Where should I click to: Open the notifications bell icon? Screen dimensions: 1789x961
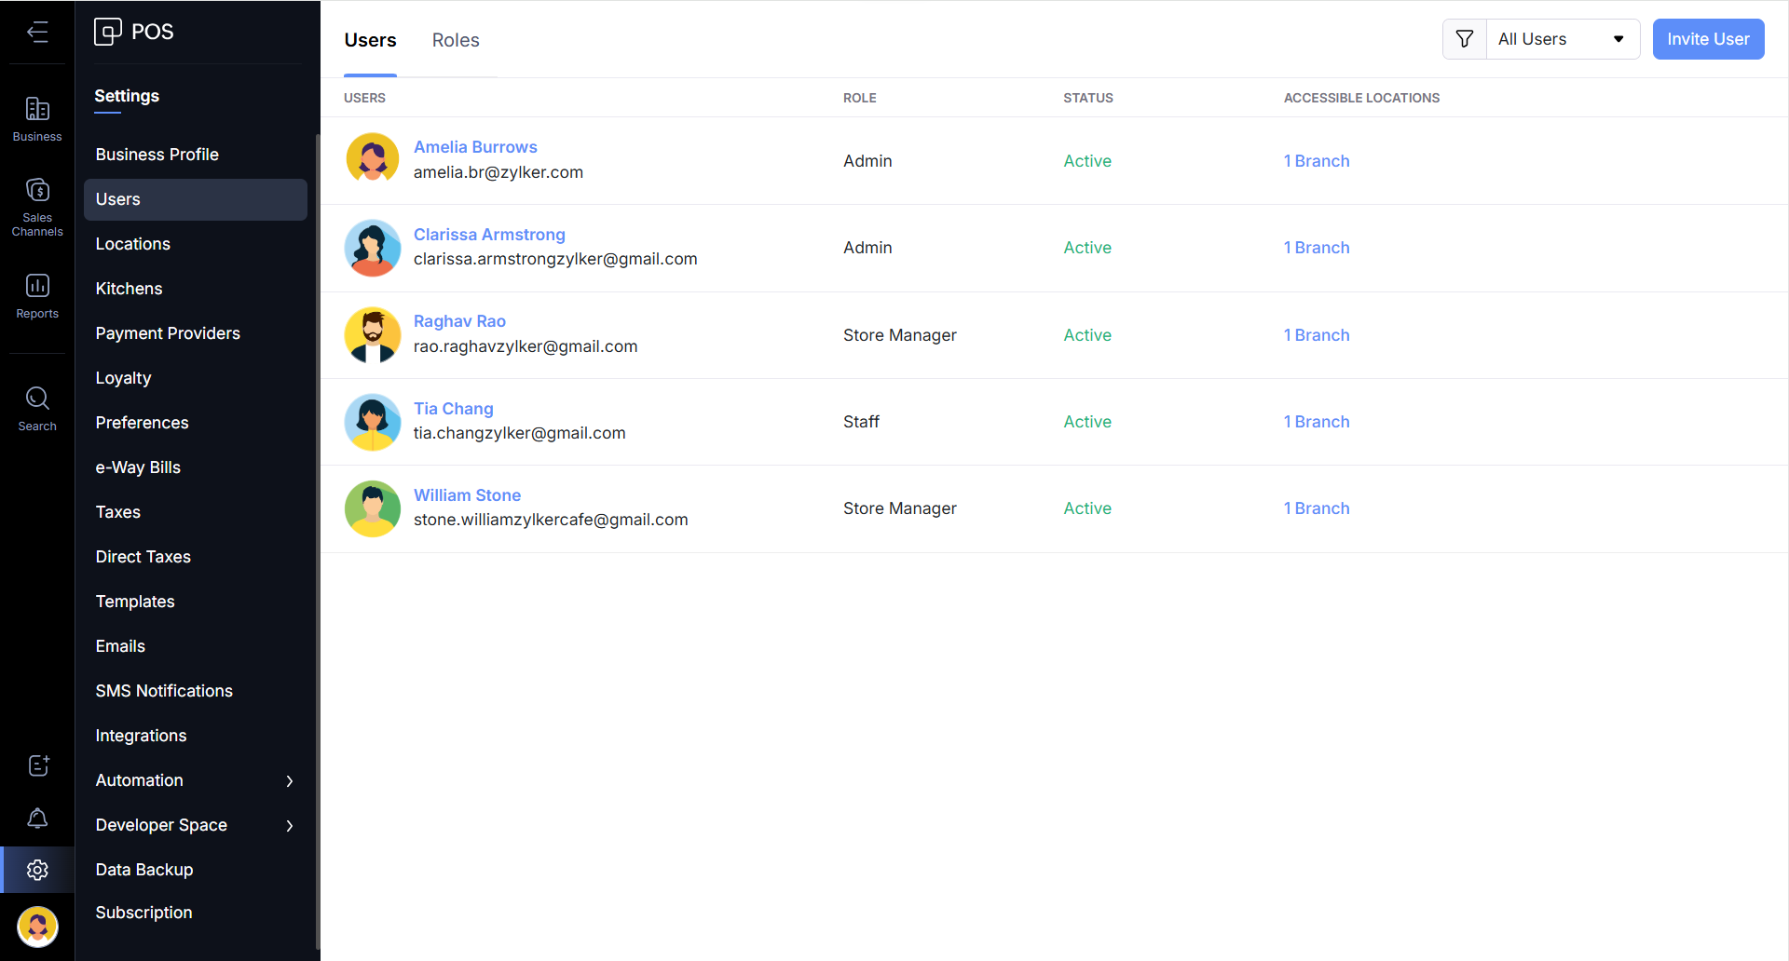pyautogui.click(x=37, y=819)
